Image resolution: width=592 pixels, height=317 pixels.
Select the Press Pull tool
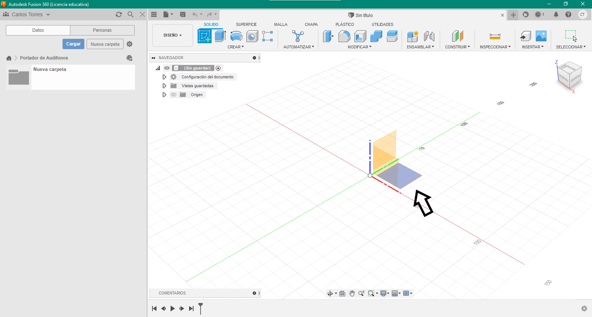point(328,36)
